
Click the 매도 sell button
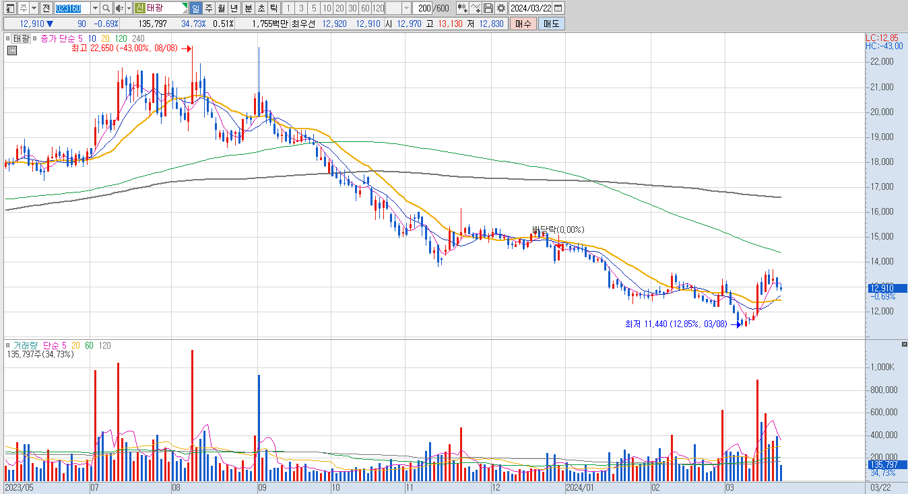coord(551,24)
